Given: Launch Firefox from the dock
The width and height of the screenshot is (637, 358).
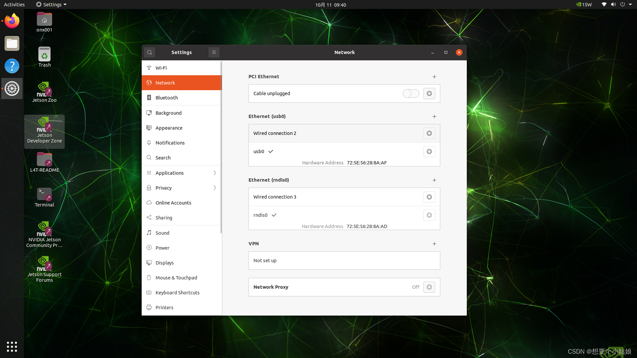Looking at the screenshot, I should tap(12, 21).
